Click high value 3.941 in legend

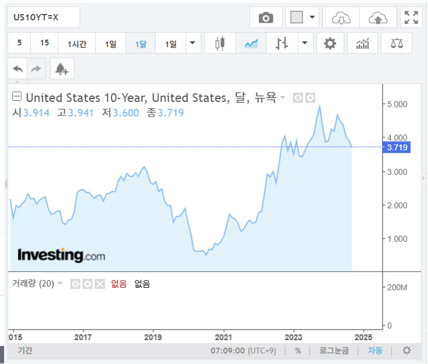[81, 112]
